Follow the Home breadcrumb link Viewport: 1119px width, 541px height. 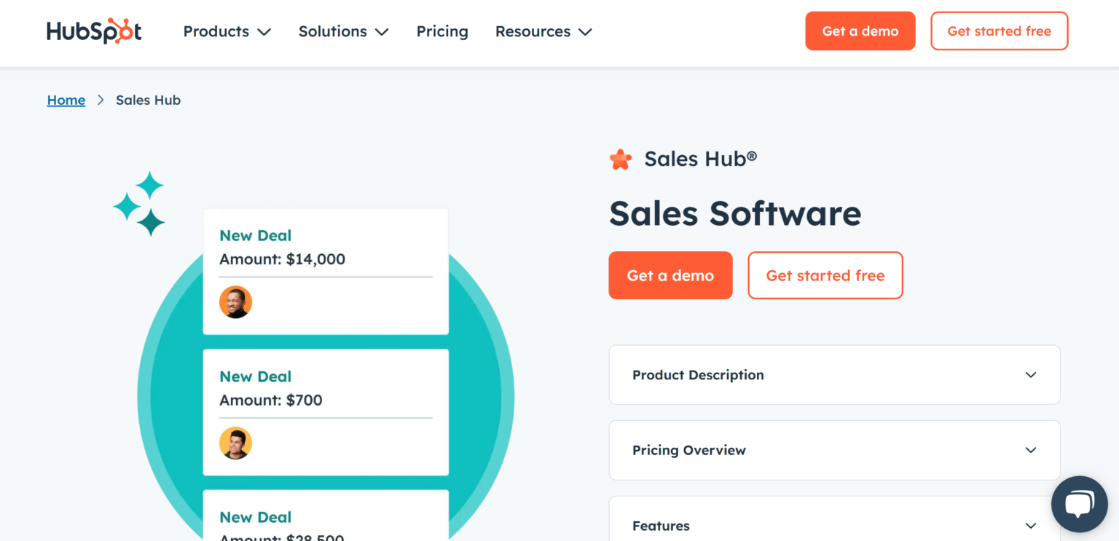click(66, 100)
